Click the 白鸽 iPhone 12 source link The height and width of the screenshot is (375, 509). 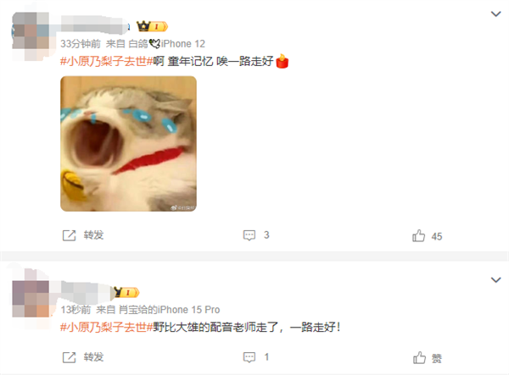(x=167, y=44)
